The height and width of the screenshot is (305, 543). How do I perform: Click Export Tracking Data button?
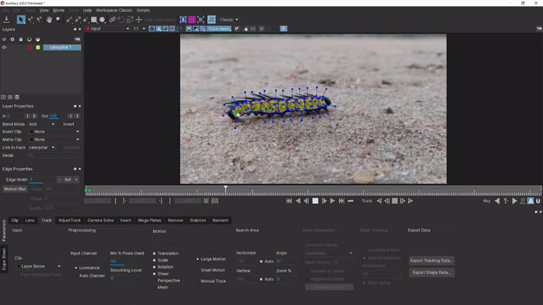click(x=431, y=261)
